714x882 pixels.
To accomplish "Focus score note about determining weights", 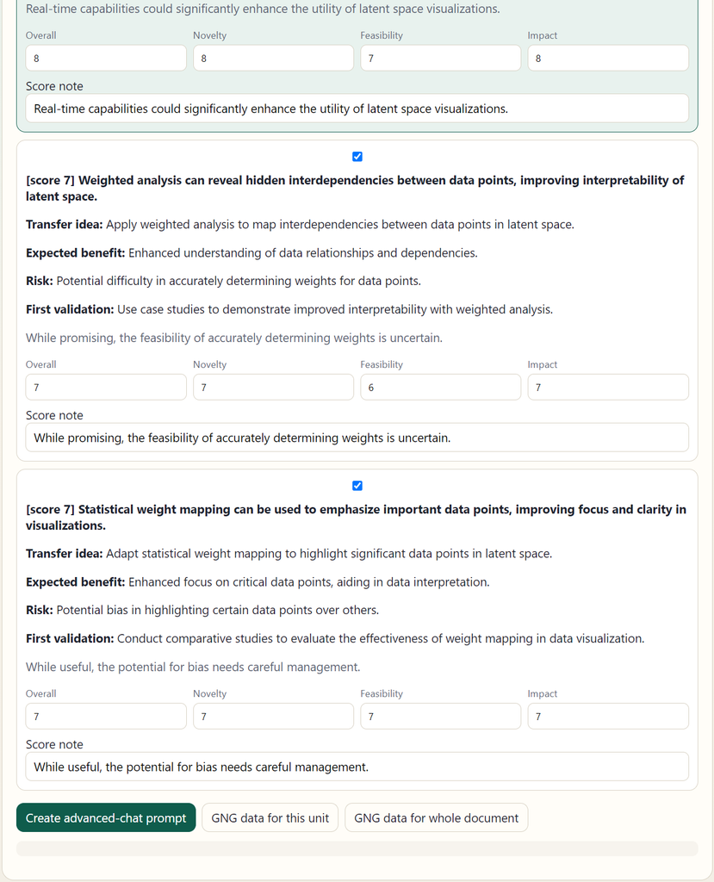I will pos(357,438).
